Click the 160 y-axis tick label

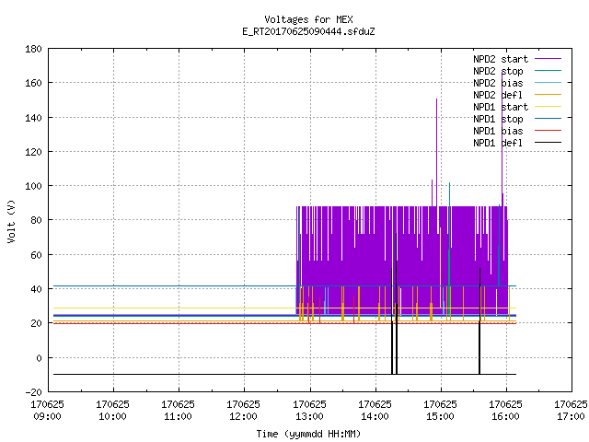(33, 83)
